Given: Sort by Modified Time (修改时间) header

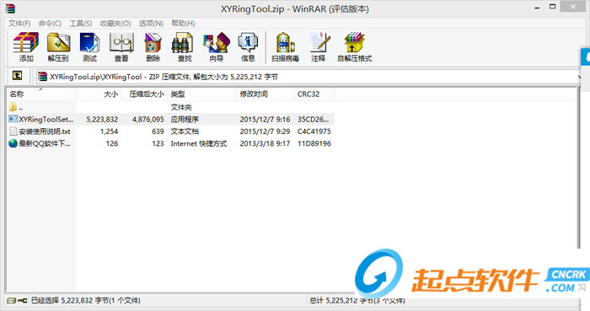Looking at the screenshot, I should tap(265, 94).
